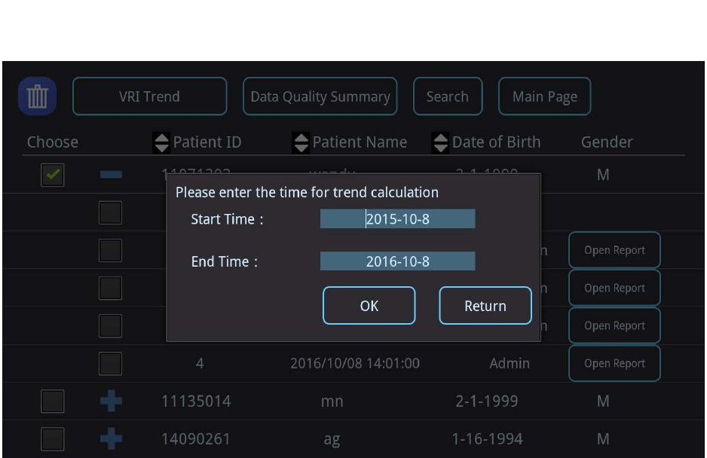Sort records by Date of Birth
Image resolution: width=707 pixels, height=458 pixels.
pos(440,142)
